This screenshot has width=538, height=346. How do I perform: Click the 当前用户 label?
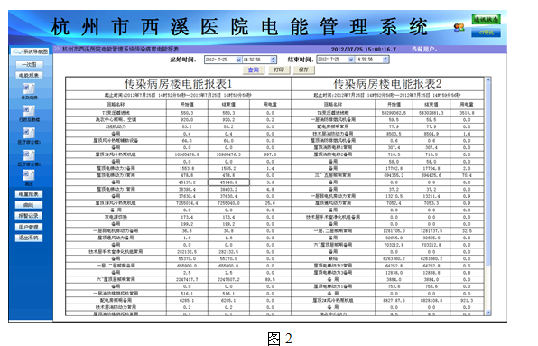coord(424,50)
